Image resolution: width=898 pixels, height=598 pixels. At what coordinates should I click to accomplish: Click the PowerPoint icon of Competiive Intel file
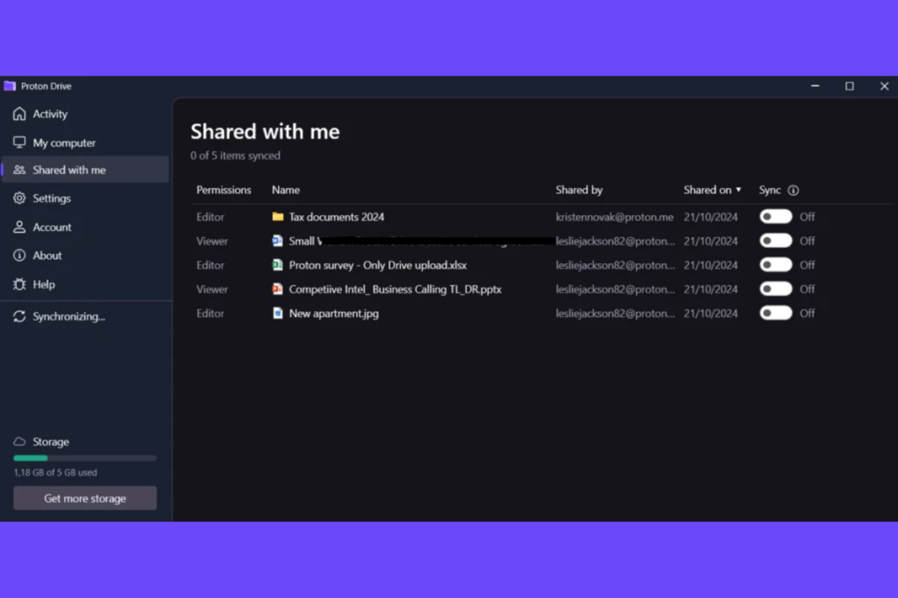[x=277, y=289]
